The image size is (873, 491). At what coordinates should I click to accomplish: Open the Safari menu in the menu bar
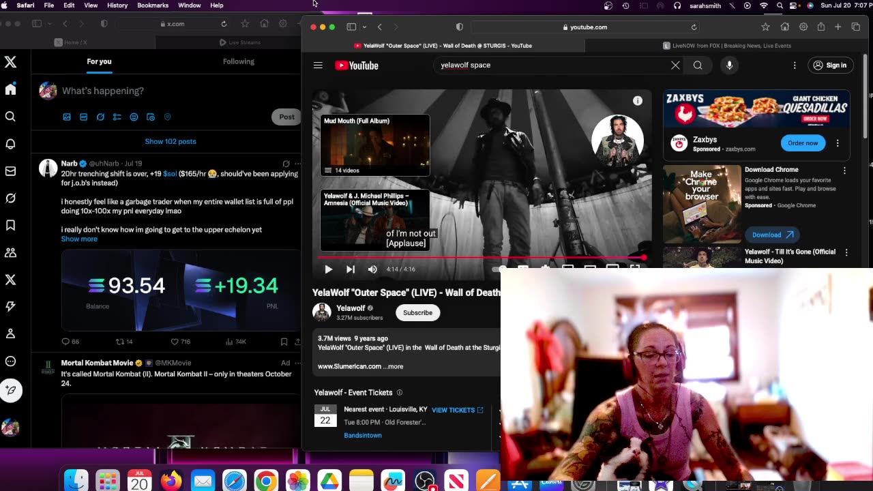25,5
